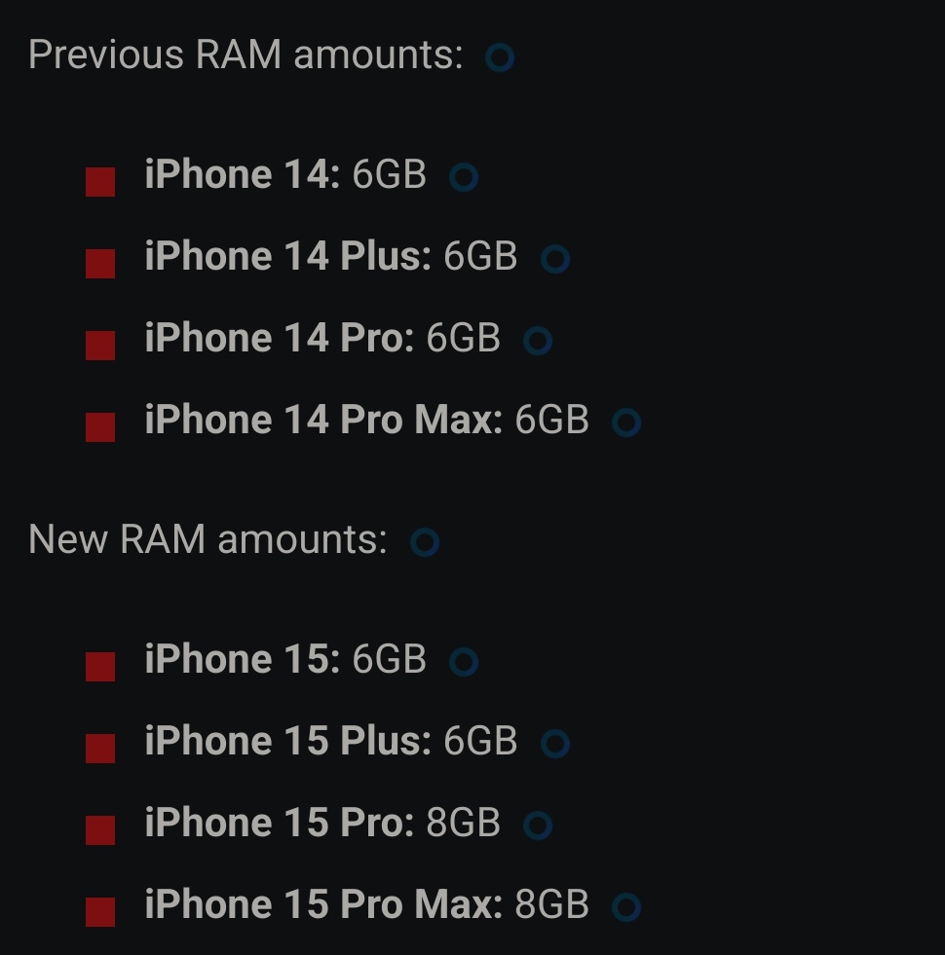The image size is (945, 955).
Task: Click the red square before iPhone 15 Pro
Action: 100,830
